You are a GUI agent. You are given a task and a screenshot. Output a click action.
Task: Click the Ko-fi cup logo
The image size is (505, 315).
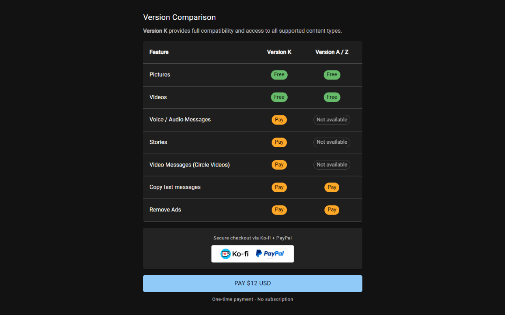tap(226, 254)
